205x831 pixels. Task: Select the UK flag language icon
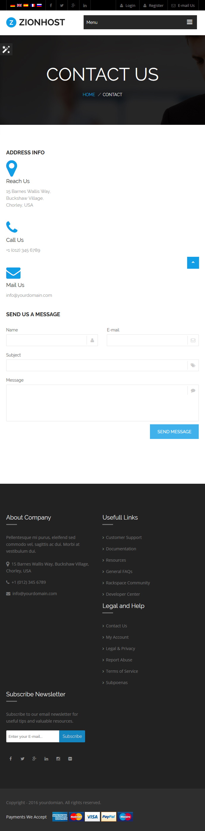click(x=19, y=5)
